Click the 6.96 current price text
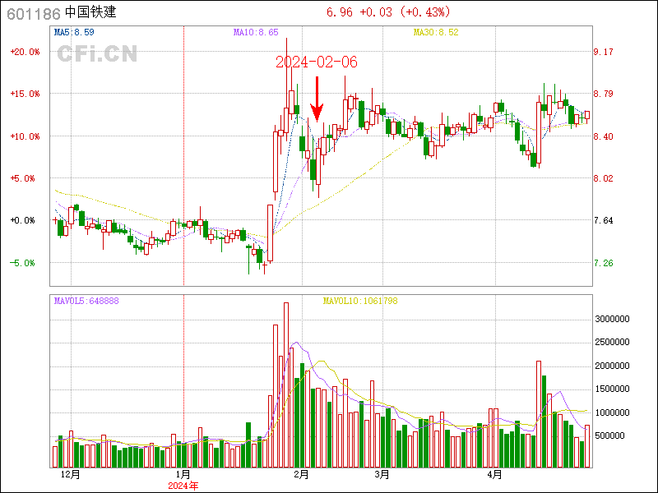 click(x=339, y=12)
